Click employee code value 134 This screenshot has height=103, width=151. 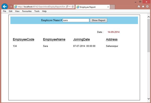(15, 46)
